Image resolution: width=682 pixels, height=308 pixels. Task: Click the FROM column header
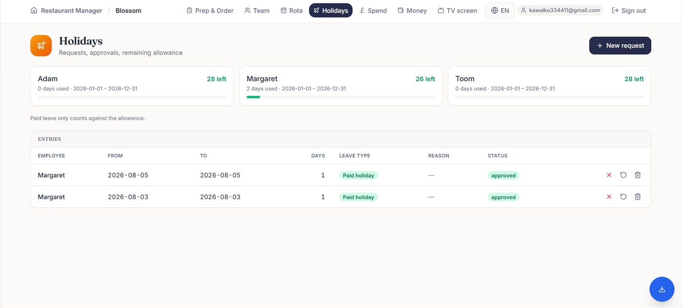[115, 156]
